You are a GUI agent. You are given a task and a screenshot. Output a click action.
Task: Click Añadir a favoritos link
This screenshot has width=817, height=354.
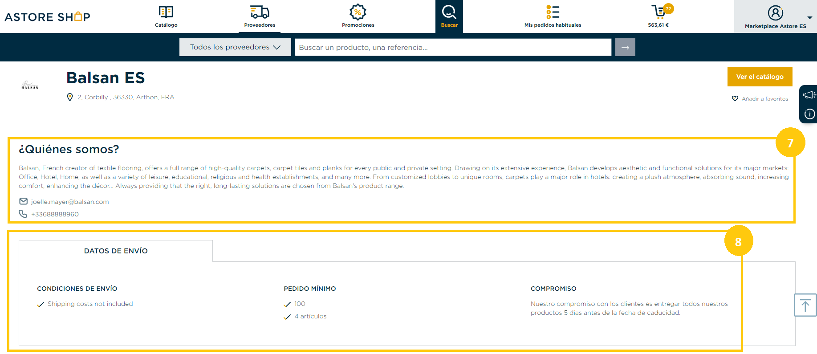(x=764, y=99)
